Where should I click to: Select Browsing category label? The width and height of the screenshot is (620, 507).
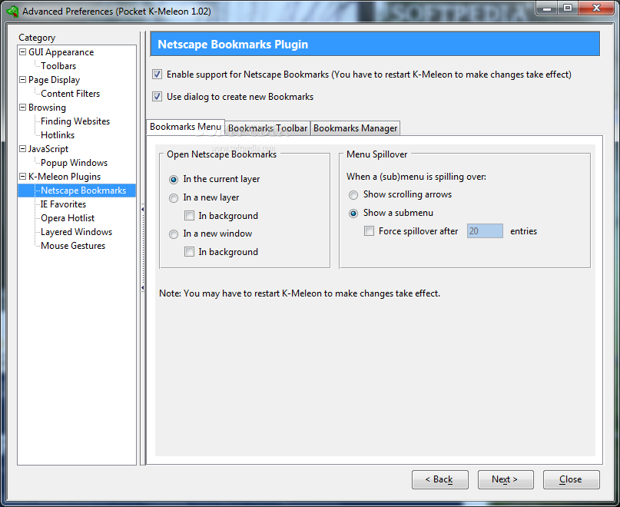pyautogui.click(x=47, y=108)
